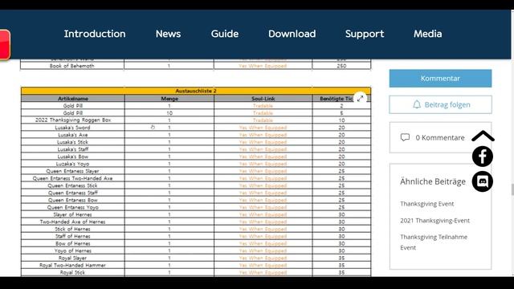Click the Yoyo of Hernes cell
The image size is (514, 289).
point(73,250)
